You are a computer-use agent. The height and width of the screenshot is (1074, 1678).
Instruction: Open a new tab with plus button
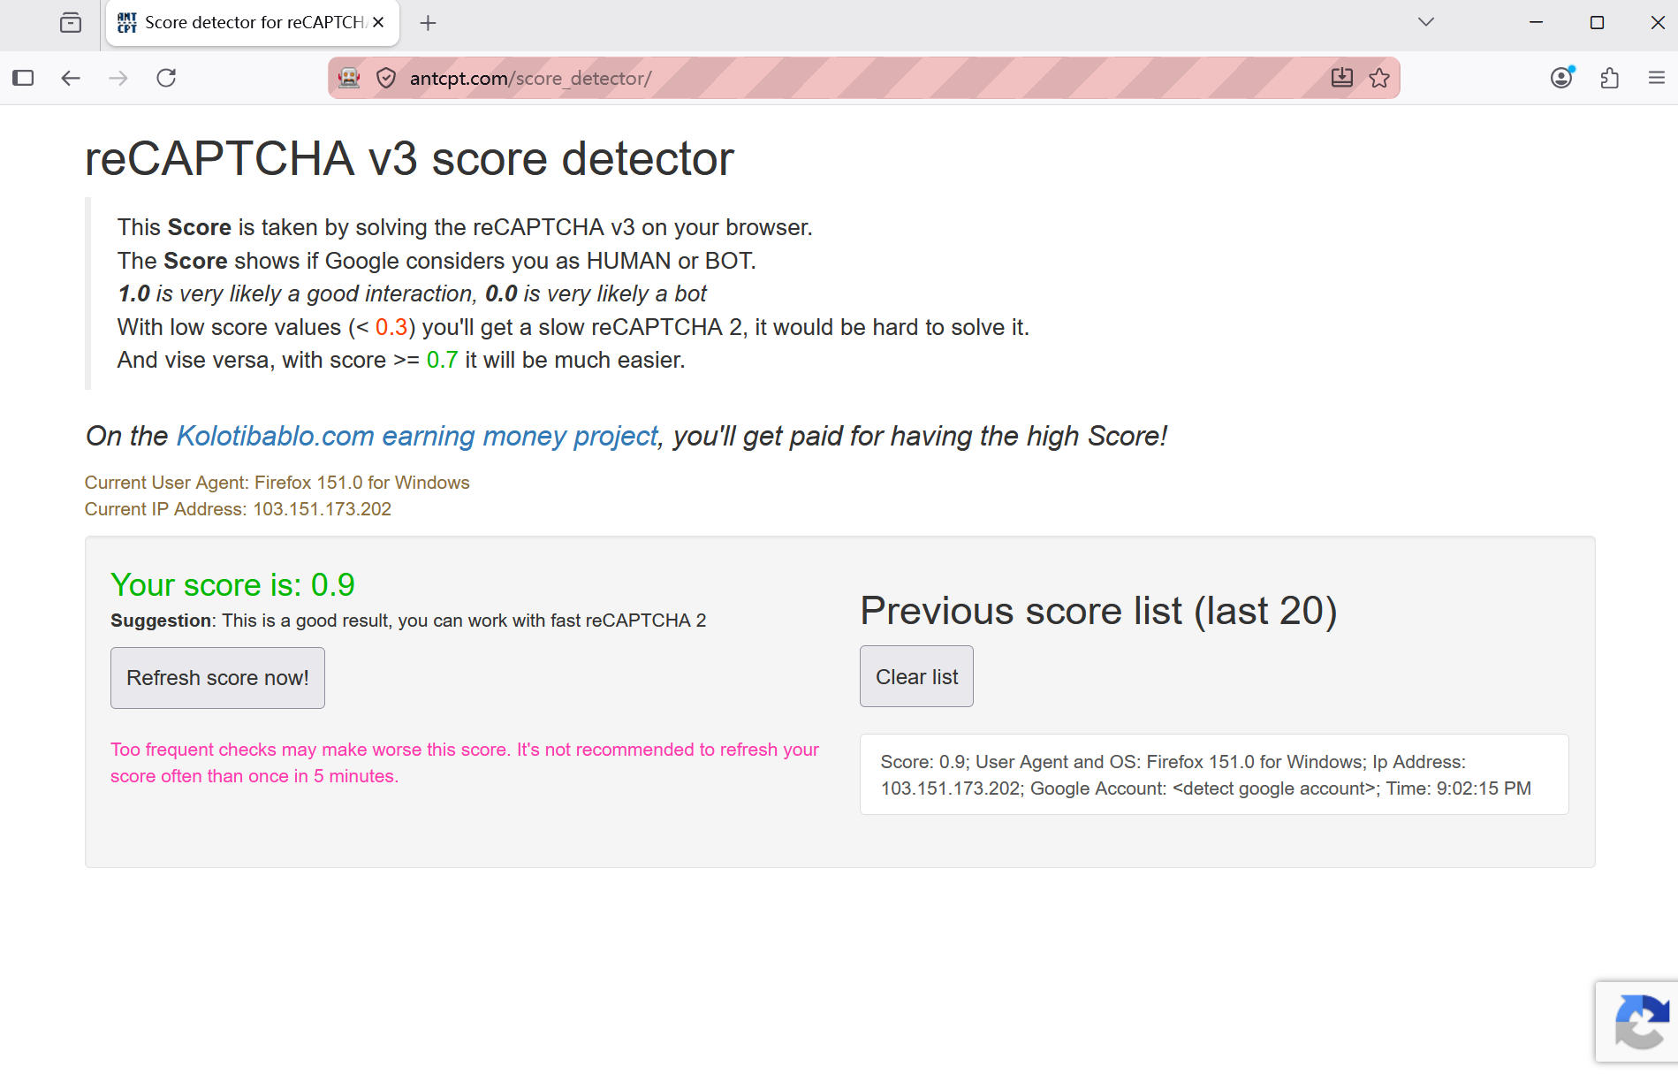429,23
